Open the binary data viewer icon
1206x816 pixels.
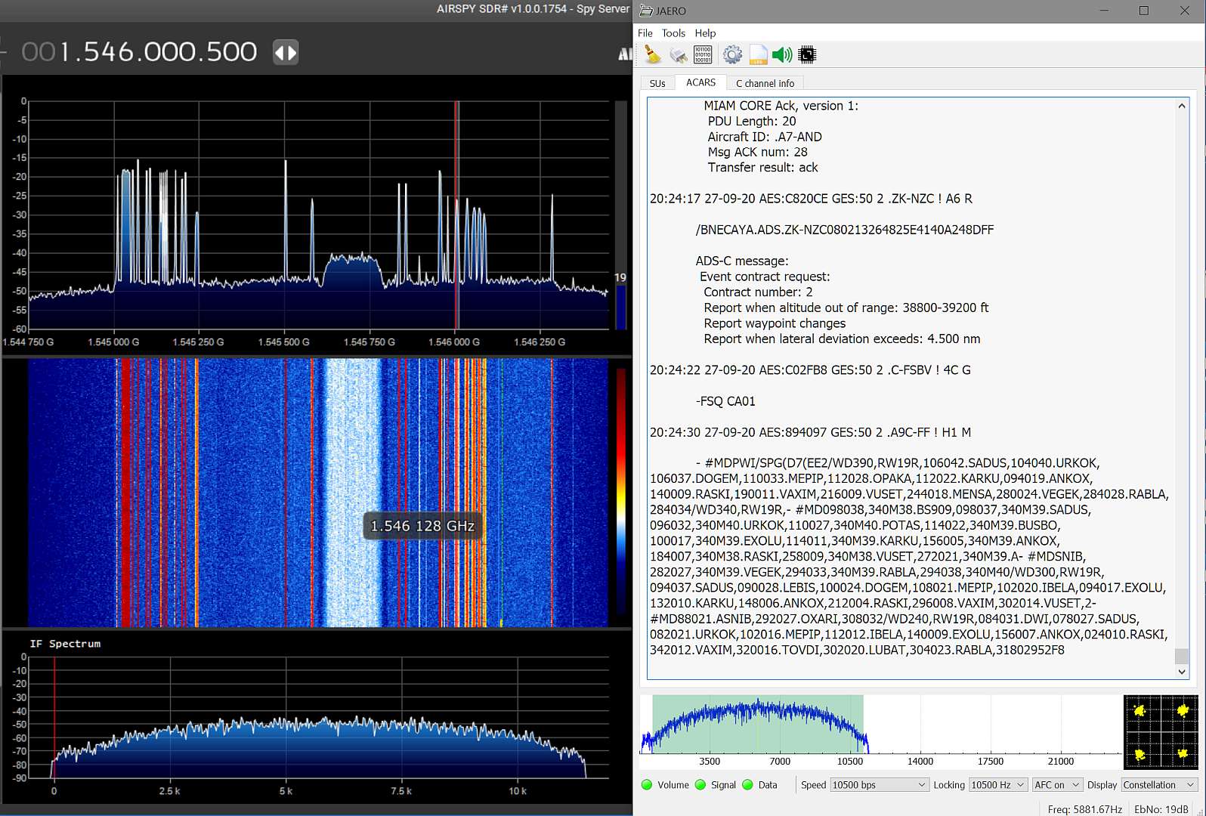pos(703,55)
